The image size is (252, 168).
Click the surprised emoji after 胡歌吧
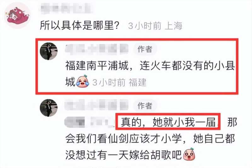coord(189,154)
